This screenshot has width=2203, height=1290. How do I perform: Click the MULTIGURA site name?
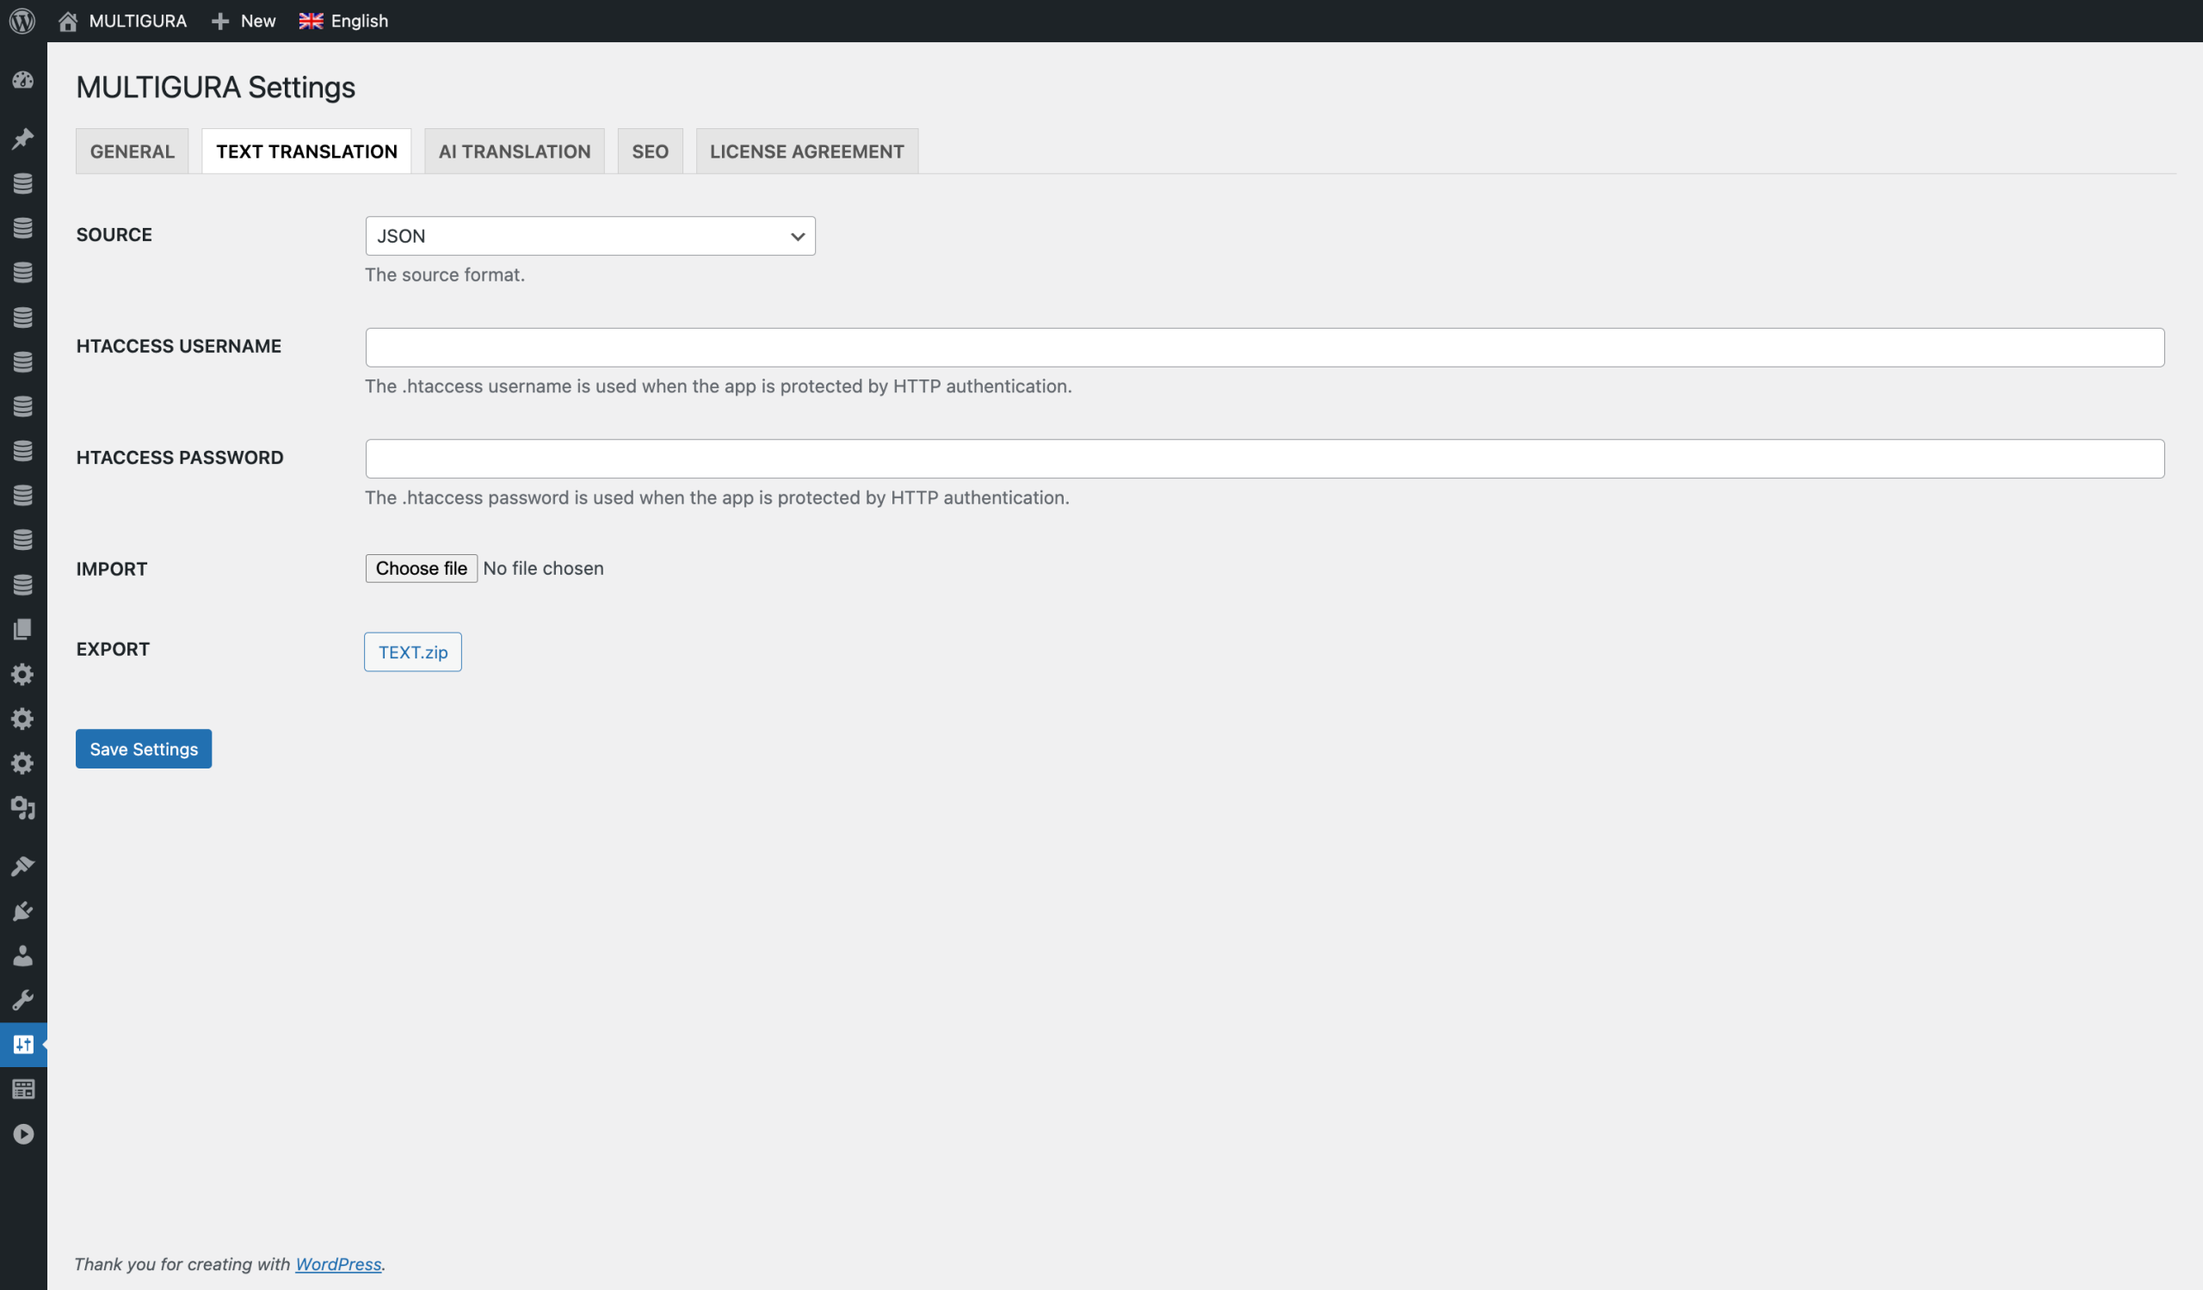(139, 21)
